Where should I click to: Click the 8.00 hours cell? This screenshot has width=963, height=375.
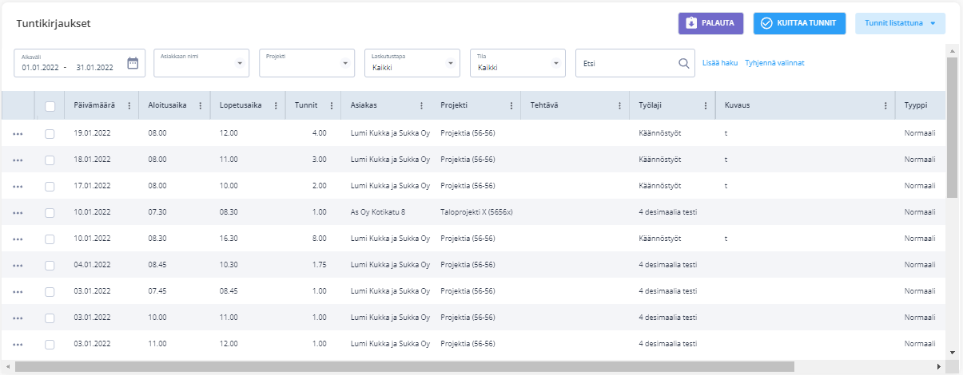tap(318, 239)
